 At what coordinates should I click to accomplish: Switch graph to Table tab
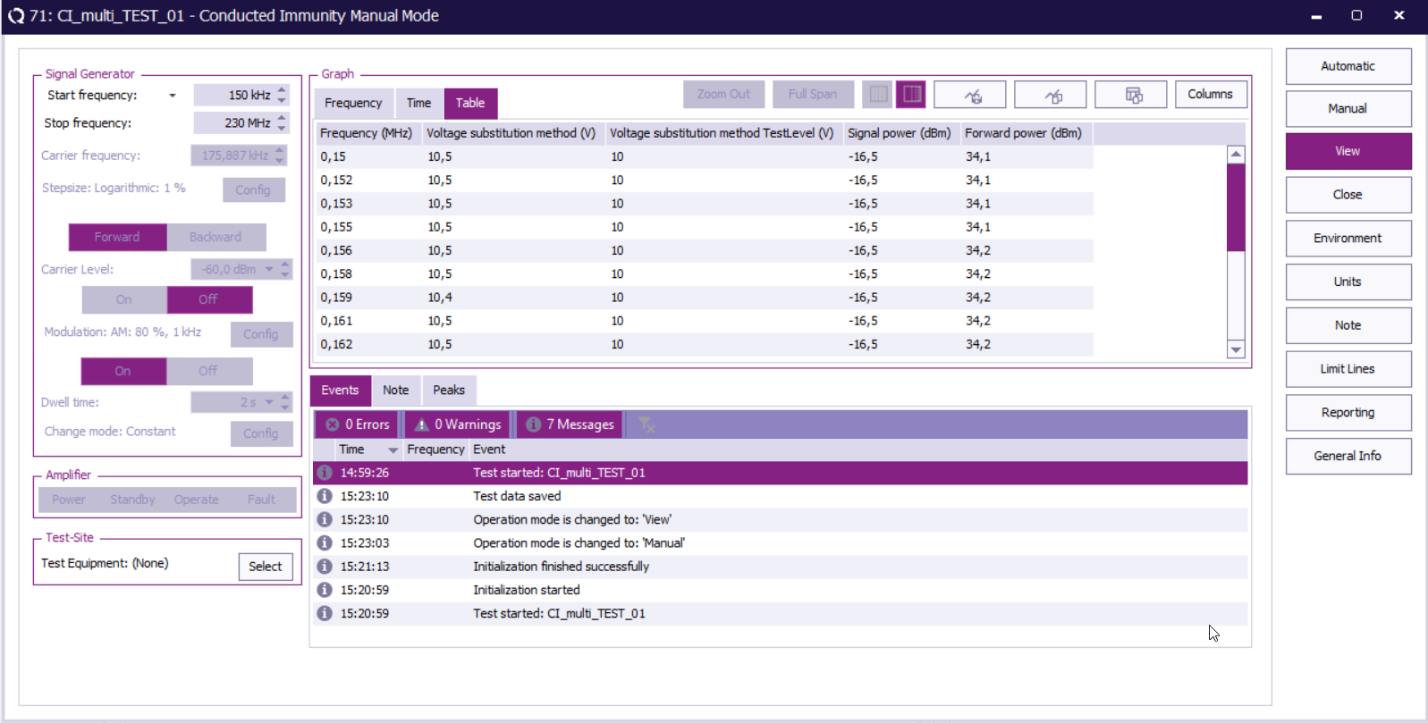pos(470,103)
